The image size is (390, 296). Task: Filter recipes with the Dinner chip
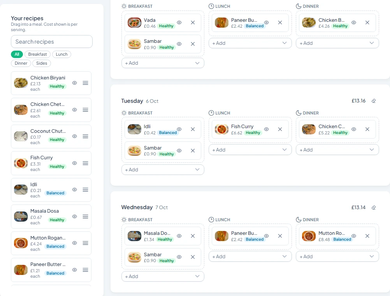[x=21, y=63]
